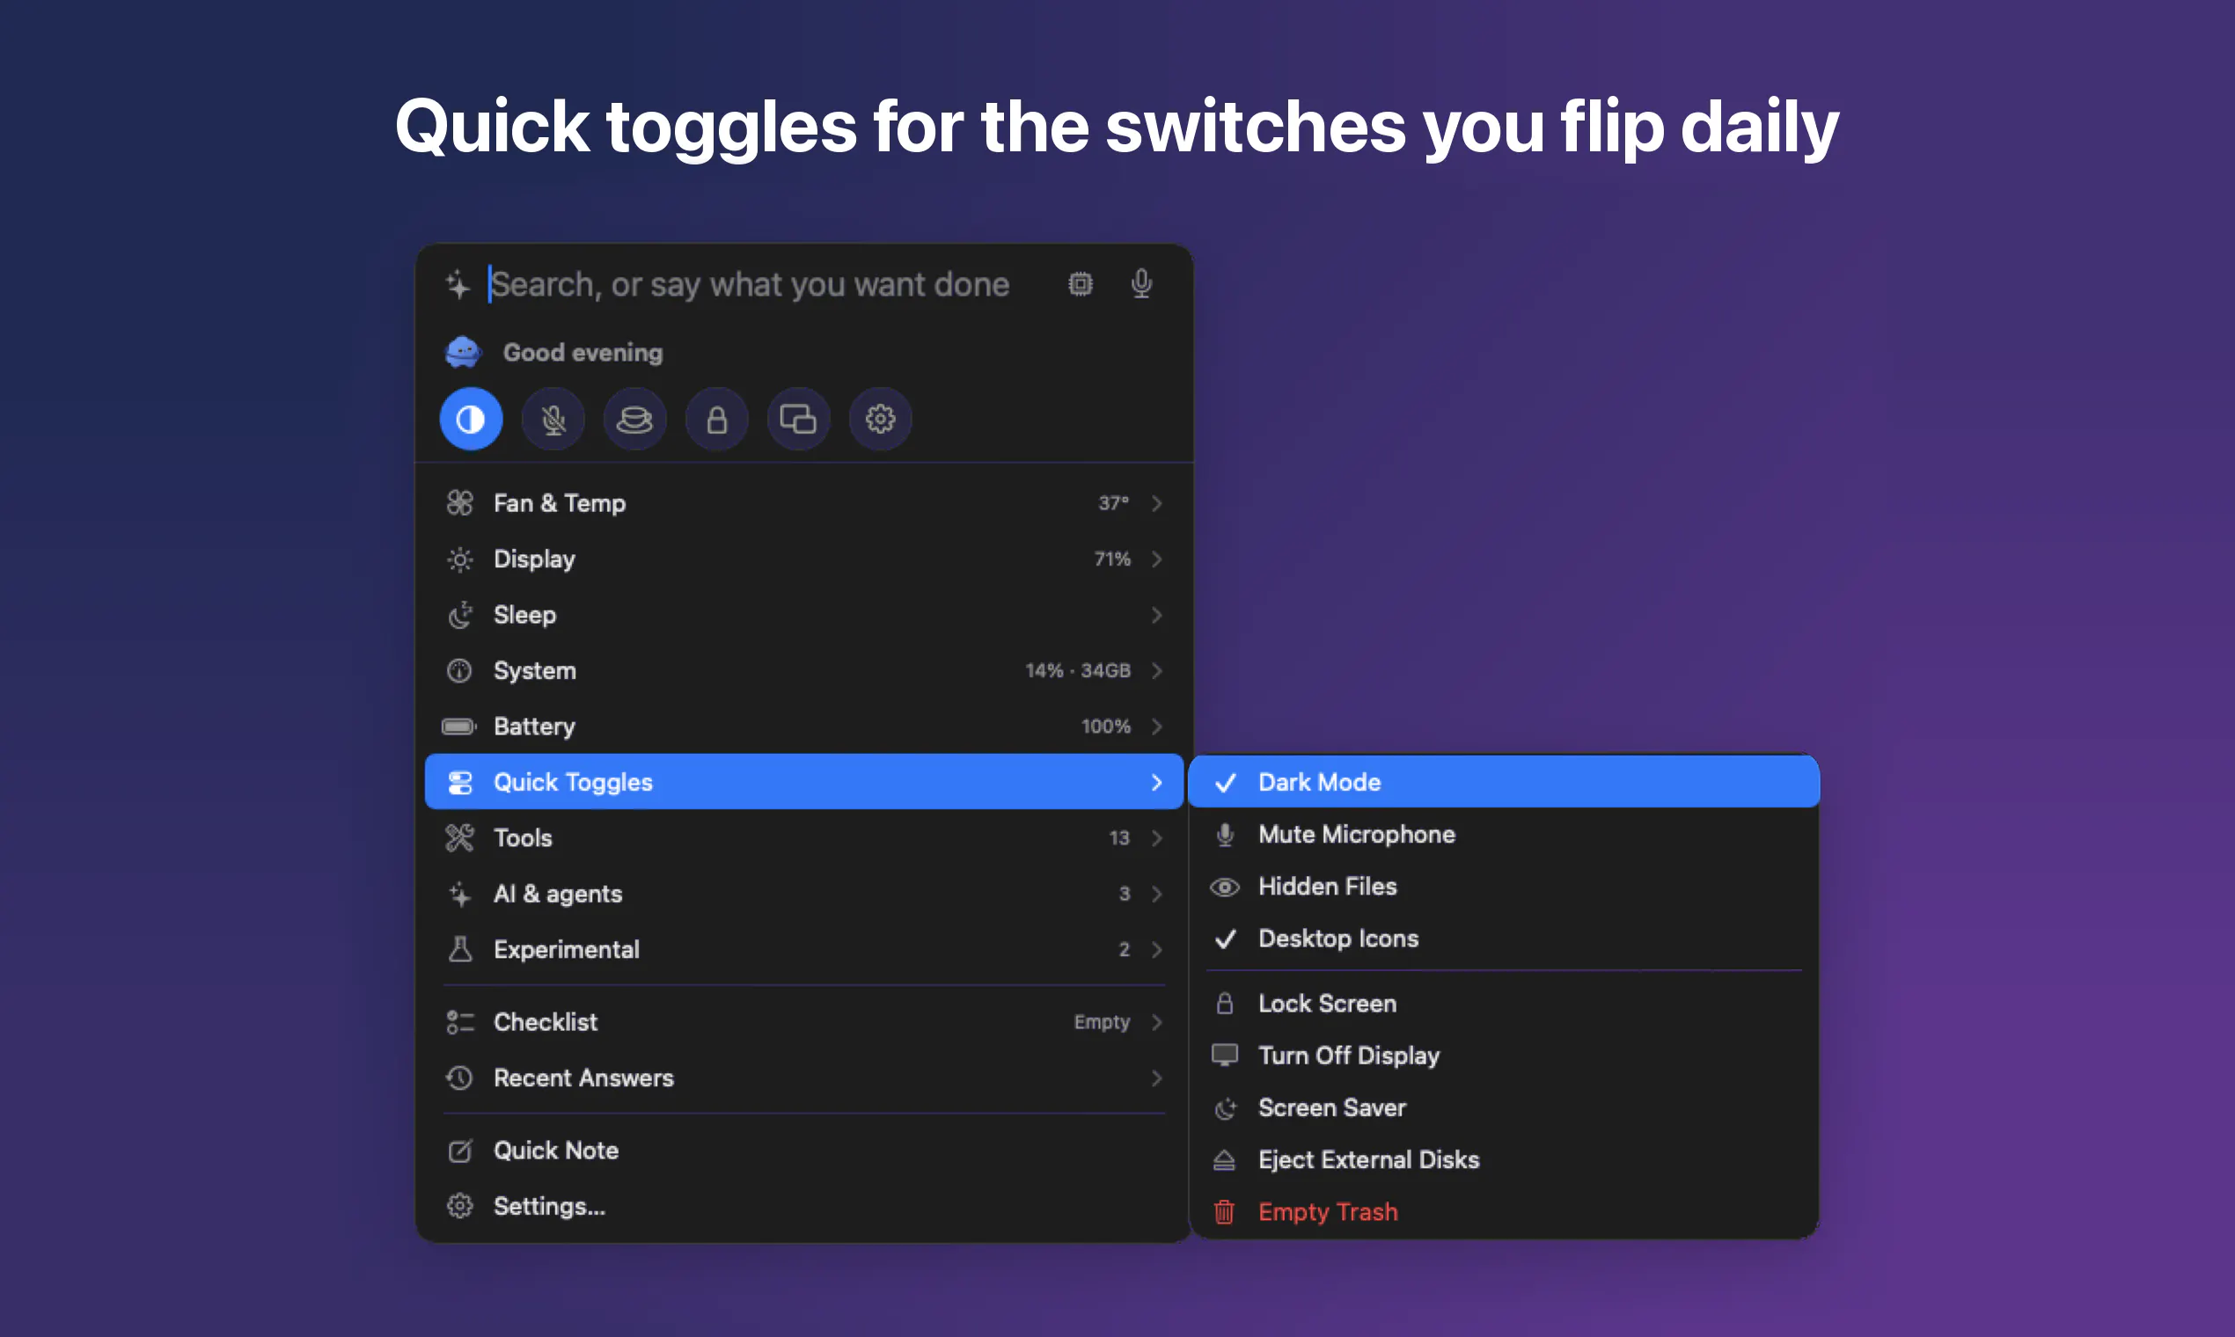This screenshot has width=2235, height=1337.
Task: Expand the Sleep row chevron
Action: pos(1156,615)
